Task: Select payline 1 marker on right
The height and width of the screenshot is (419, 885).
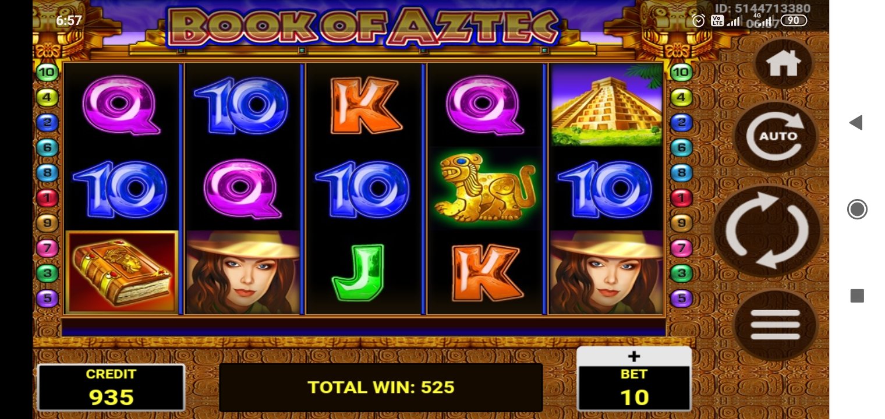Action: coord(681,198)
